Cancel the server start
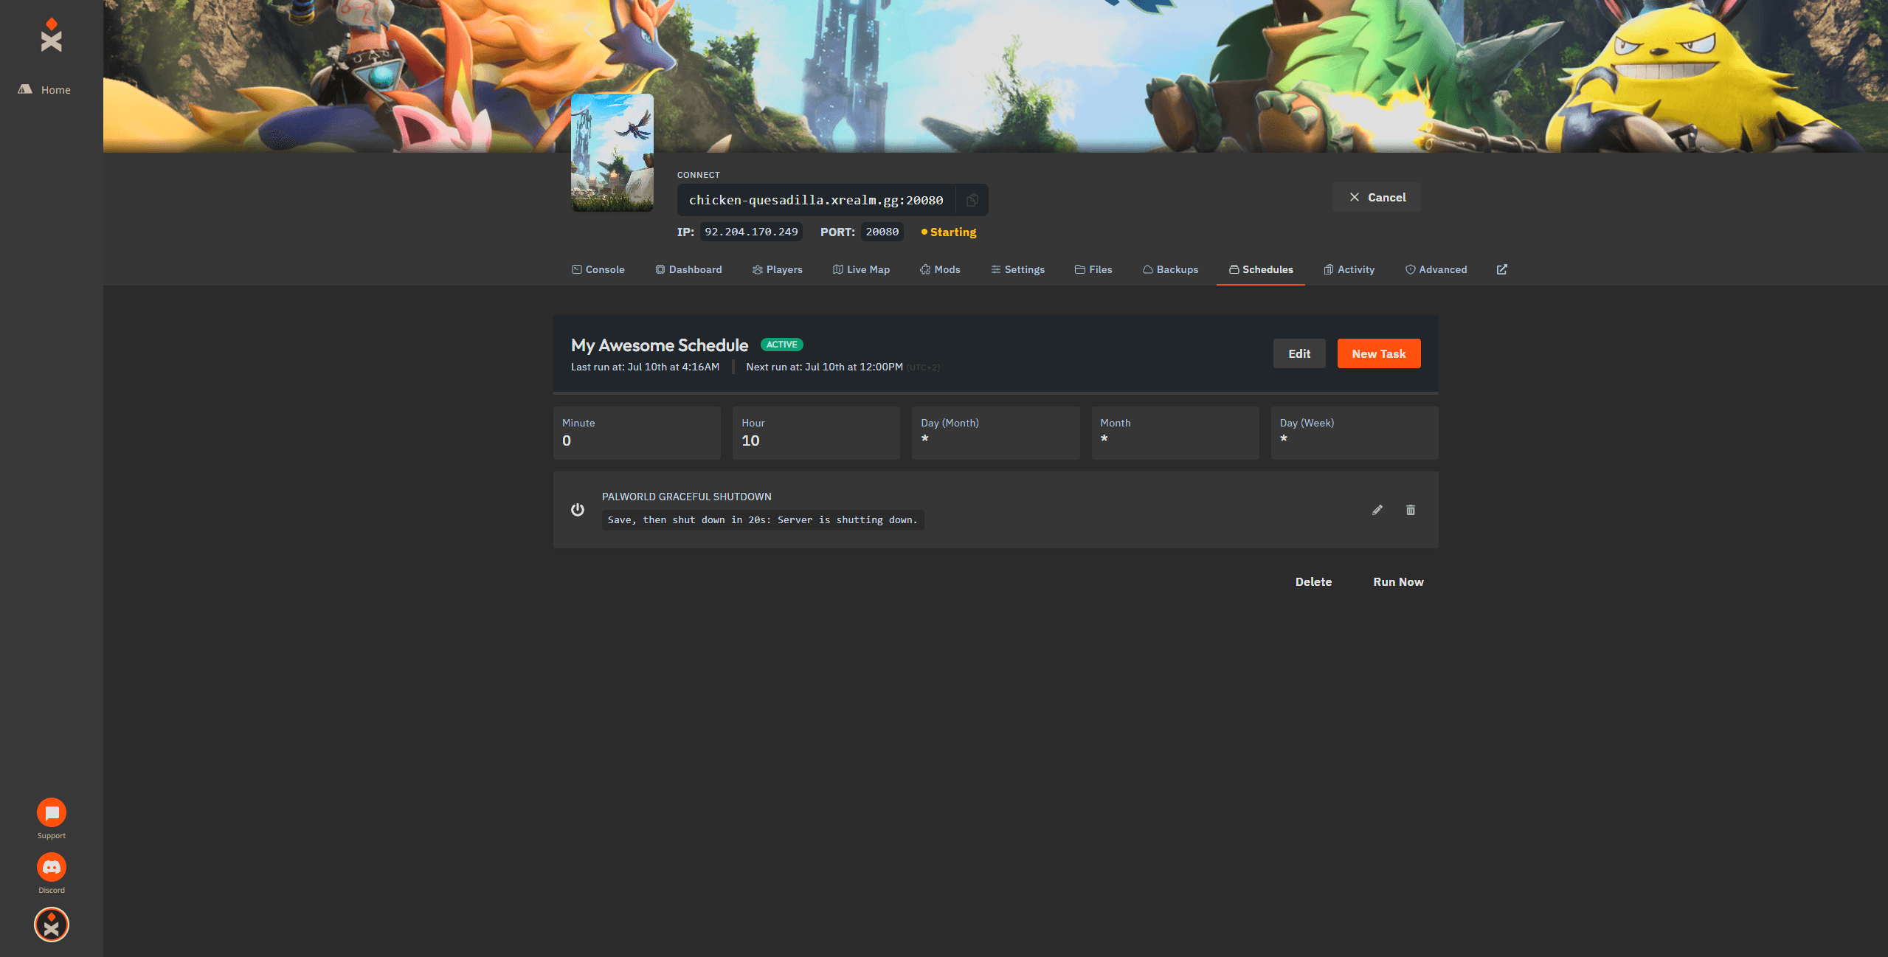Image resolution: width=1888 pixels, height=957 pixels. point(1377,197)
